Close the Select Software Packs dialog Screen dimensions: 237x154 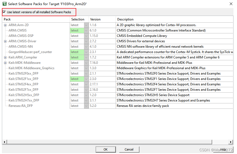pyautogui.click(x=231, y=4)
